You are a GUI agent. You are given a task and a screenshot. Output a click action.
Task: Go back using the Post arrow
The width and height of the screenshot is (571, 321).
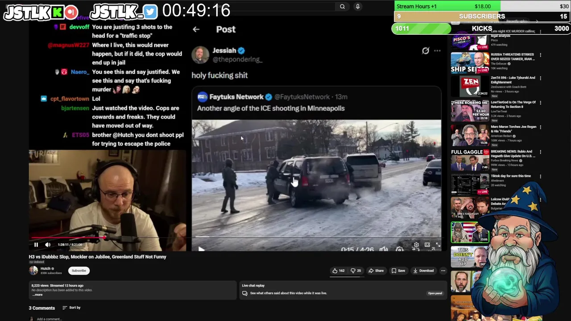(196, 29)
